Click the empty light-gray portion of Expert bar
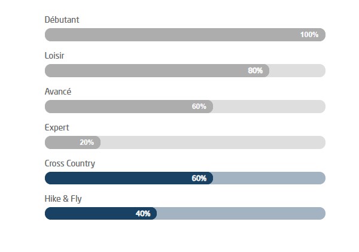 tap(212, 142)
